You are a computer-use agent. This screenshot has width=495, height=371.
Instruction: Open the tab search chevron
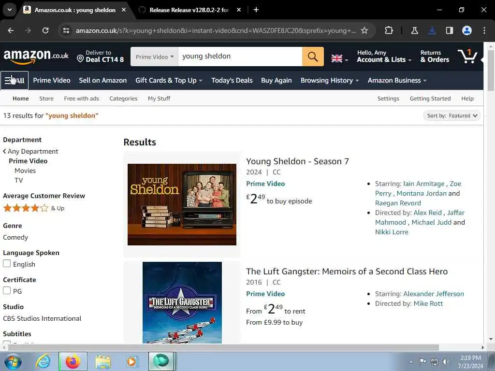(10, 10)
